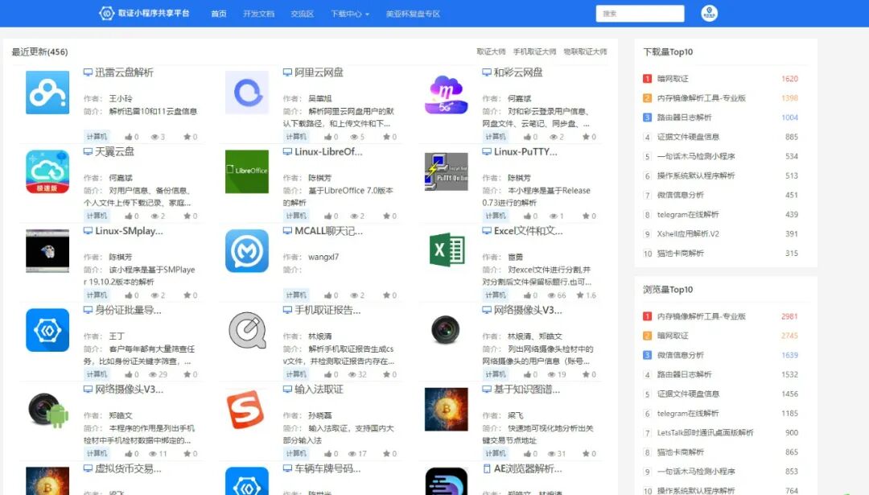
Task: Open the Linux-LibreOf... title link
Action: coord(328,152)
